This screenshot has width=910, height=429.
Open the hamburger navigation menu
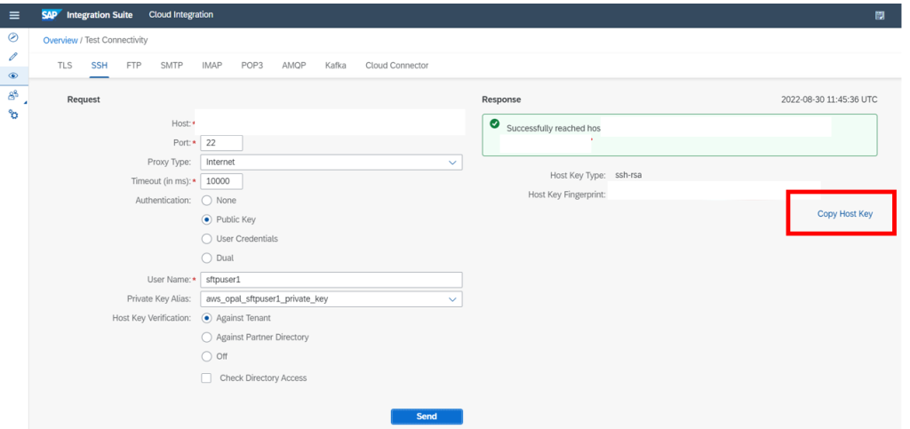pos(14,15)
